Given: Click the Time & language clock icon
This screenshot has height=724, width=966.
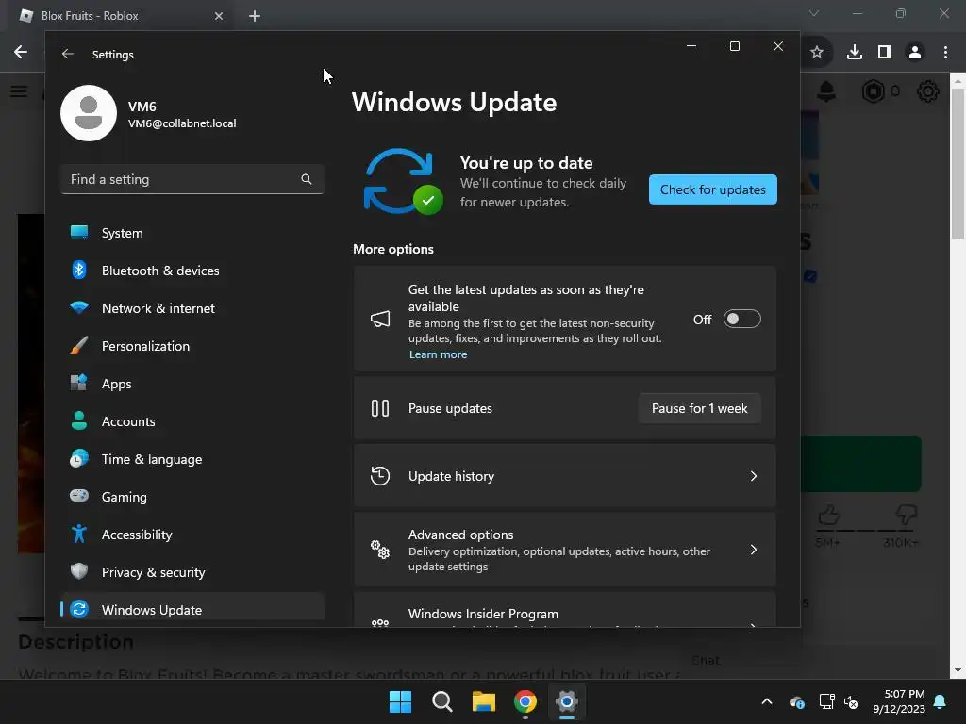Looking at the screenshot, I should click(x=79, y=459).
